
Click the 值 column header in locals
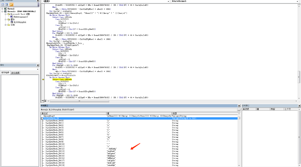[x=139, y=113]
